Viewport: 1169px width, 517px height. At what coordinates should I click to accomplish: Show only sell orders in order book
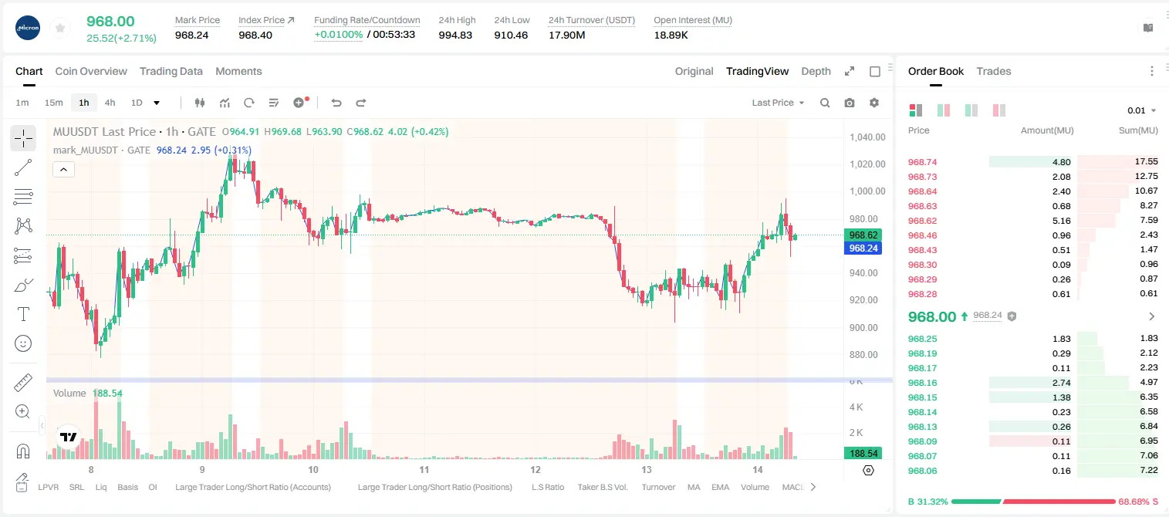(x=999, y=110)
